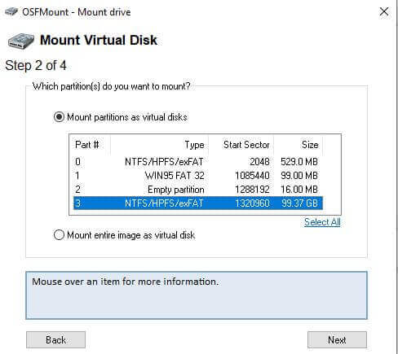Click the Type column header

pos(159,145)
